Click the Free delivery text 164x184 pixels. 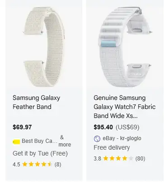coord(112,147)
